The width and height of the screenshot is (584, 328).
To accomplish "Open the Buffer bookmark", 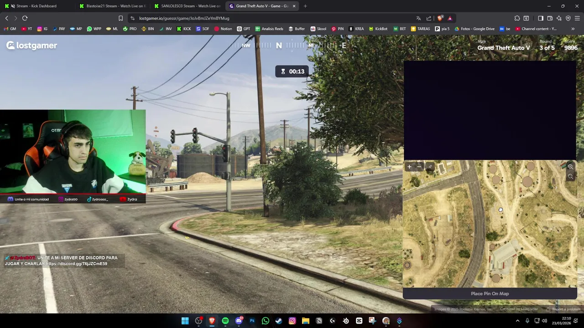I will point(297,29).
